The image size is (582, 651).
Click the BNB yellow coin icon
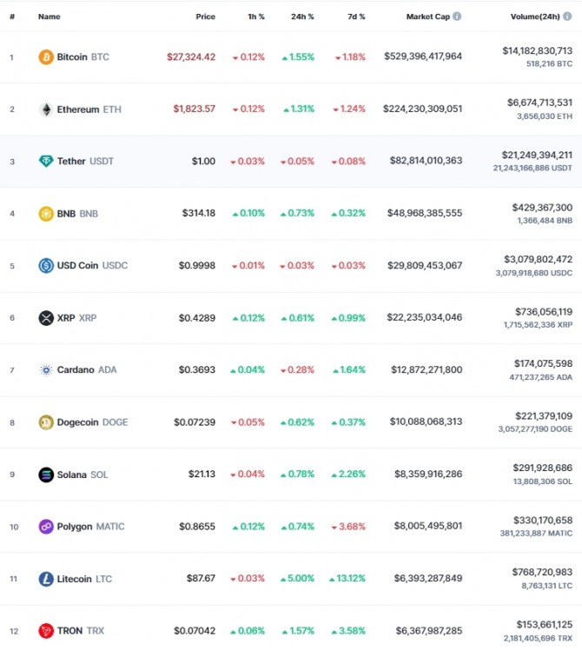click(x=46, y=214)
